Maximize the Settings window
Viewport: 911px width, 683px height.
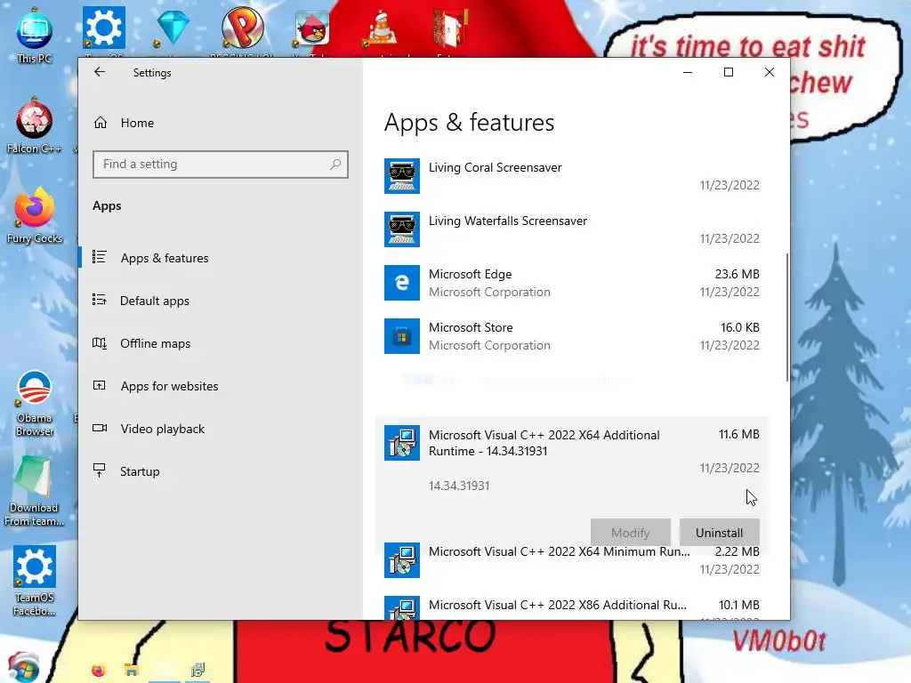coord(729,72)
